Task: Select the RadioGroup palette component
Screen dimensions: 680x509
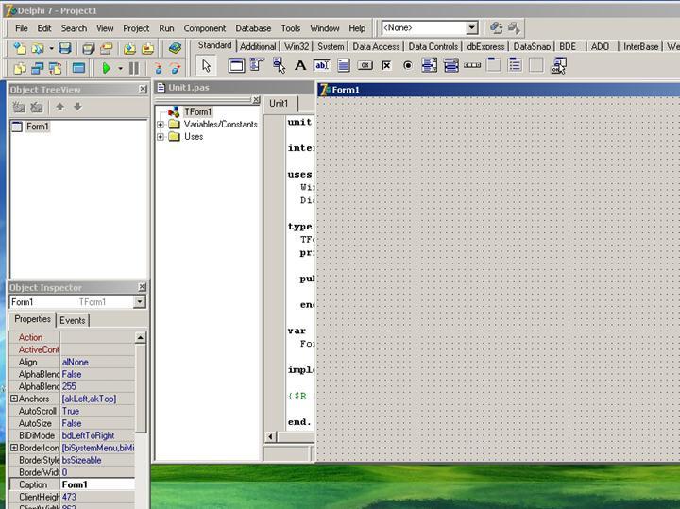Action: (515, 66)
